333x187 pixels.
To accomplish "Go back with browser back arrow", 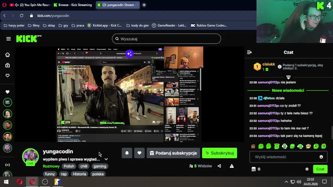I will pyautogui.click(x=4, y=16).
